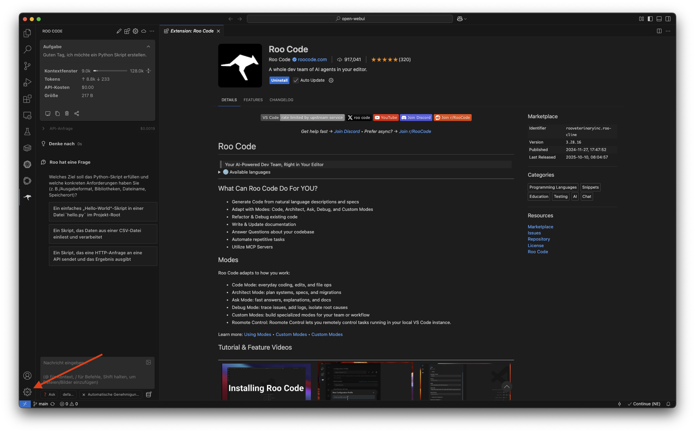Delete the task with trash icon

pos(67,113)
